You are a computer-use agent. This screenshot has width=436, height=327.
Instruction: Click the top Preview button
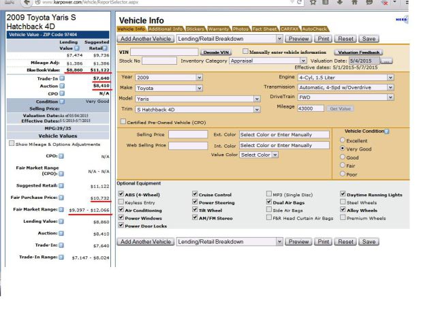(x=298, y=39)
